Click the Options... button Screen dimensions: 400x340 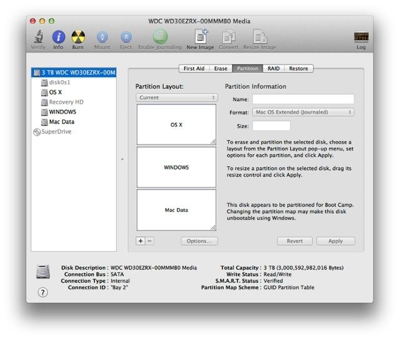[x=199, y=241]
